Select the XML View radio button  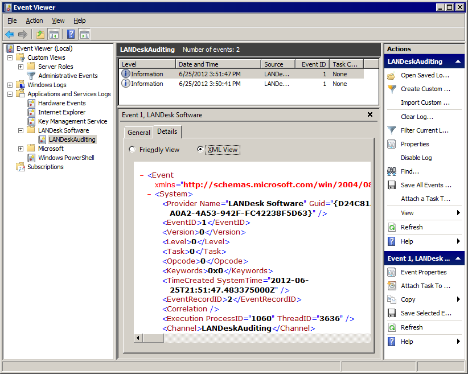200,149
